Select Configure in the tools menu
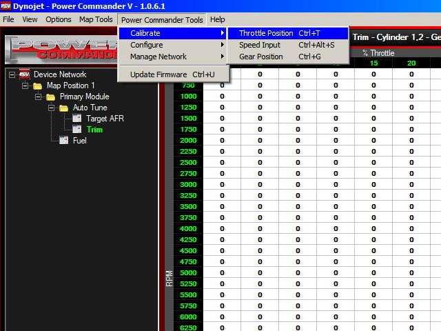441x331 pixels. tap(172, 45)
